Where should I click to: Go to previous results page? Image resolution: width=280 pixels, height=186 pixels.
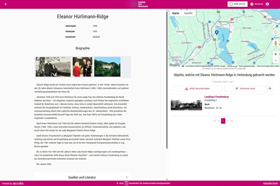(x=219, y=121)
